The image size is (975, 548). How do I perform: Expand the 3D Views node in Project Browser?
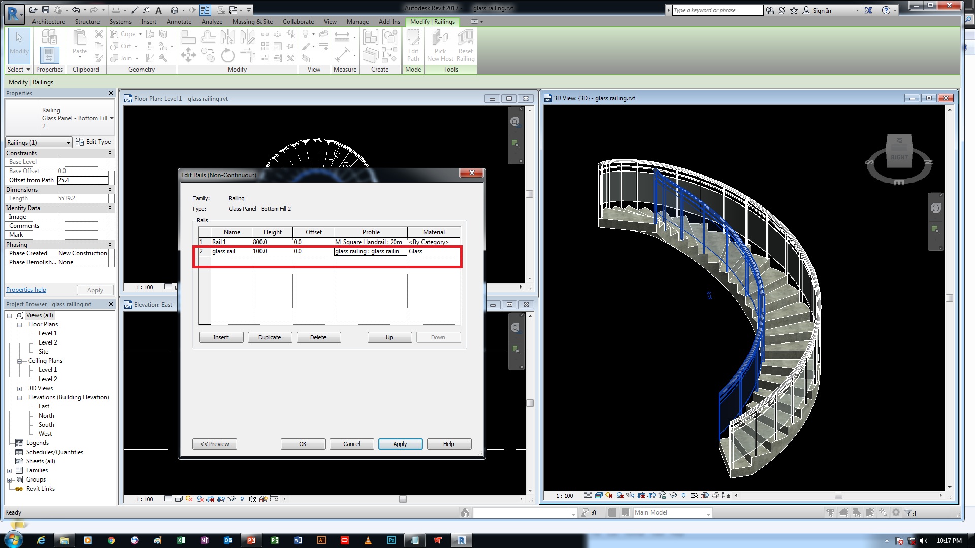(x=19, y=389)
